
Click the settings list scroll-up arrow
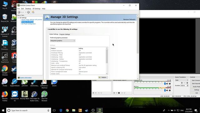(107, 48)
